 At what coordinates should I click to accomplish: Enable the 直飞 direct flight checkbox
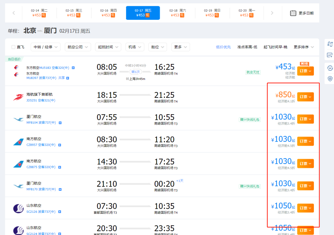13,47
